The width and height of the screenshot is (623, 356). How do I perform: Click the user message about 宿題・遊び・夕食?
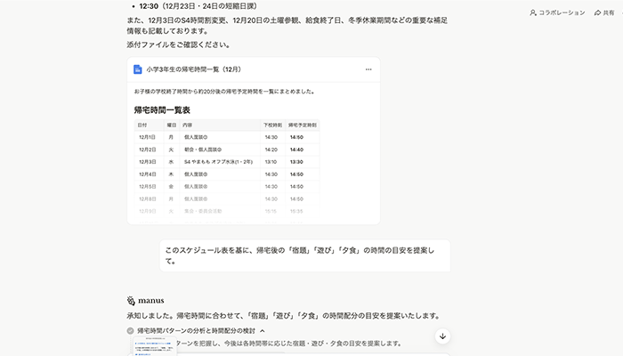click(304, 255)
